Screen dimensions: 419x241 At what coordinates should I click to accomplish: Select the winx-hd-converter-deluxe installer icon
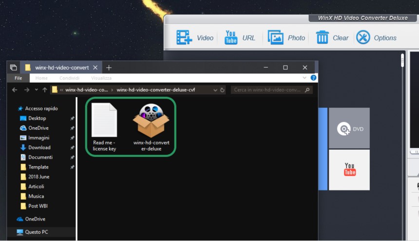pyautogui.click(x=151, y=127)
